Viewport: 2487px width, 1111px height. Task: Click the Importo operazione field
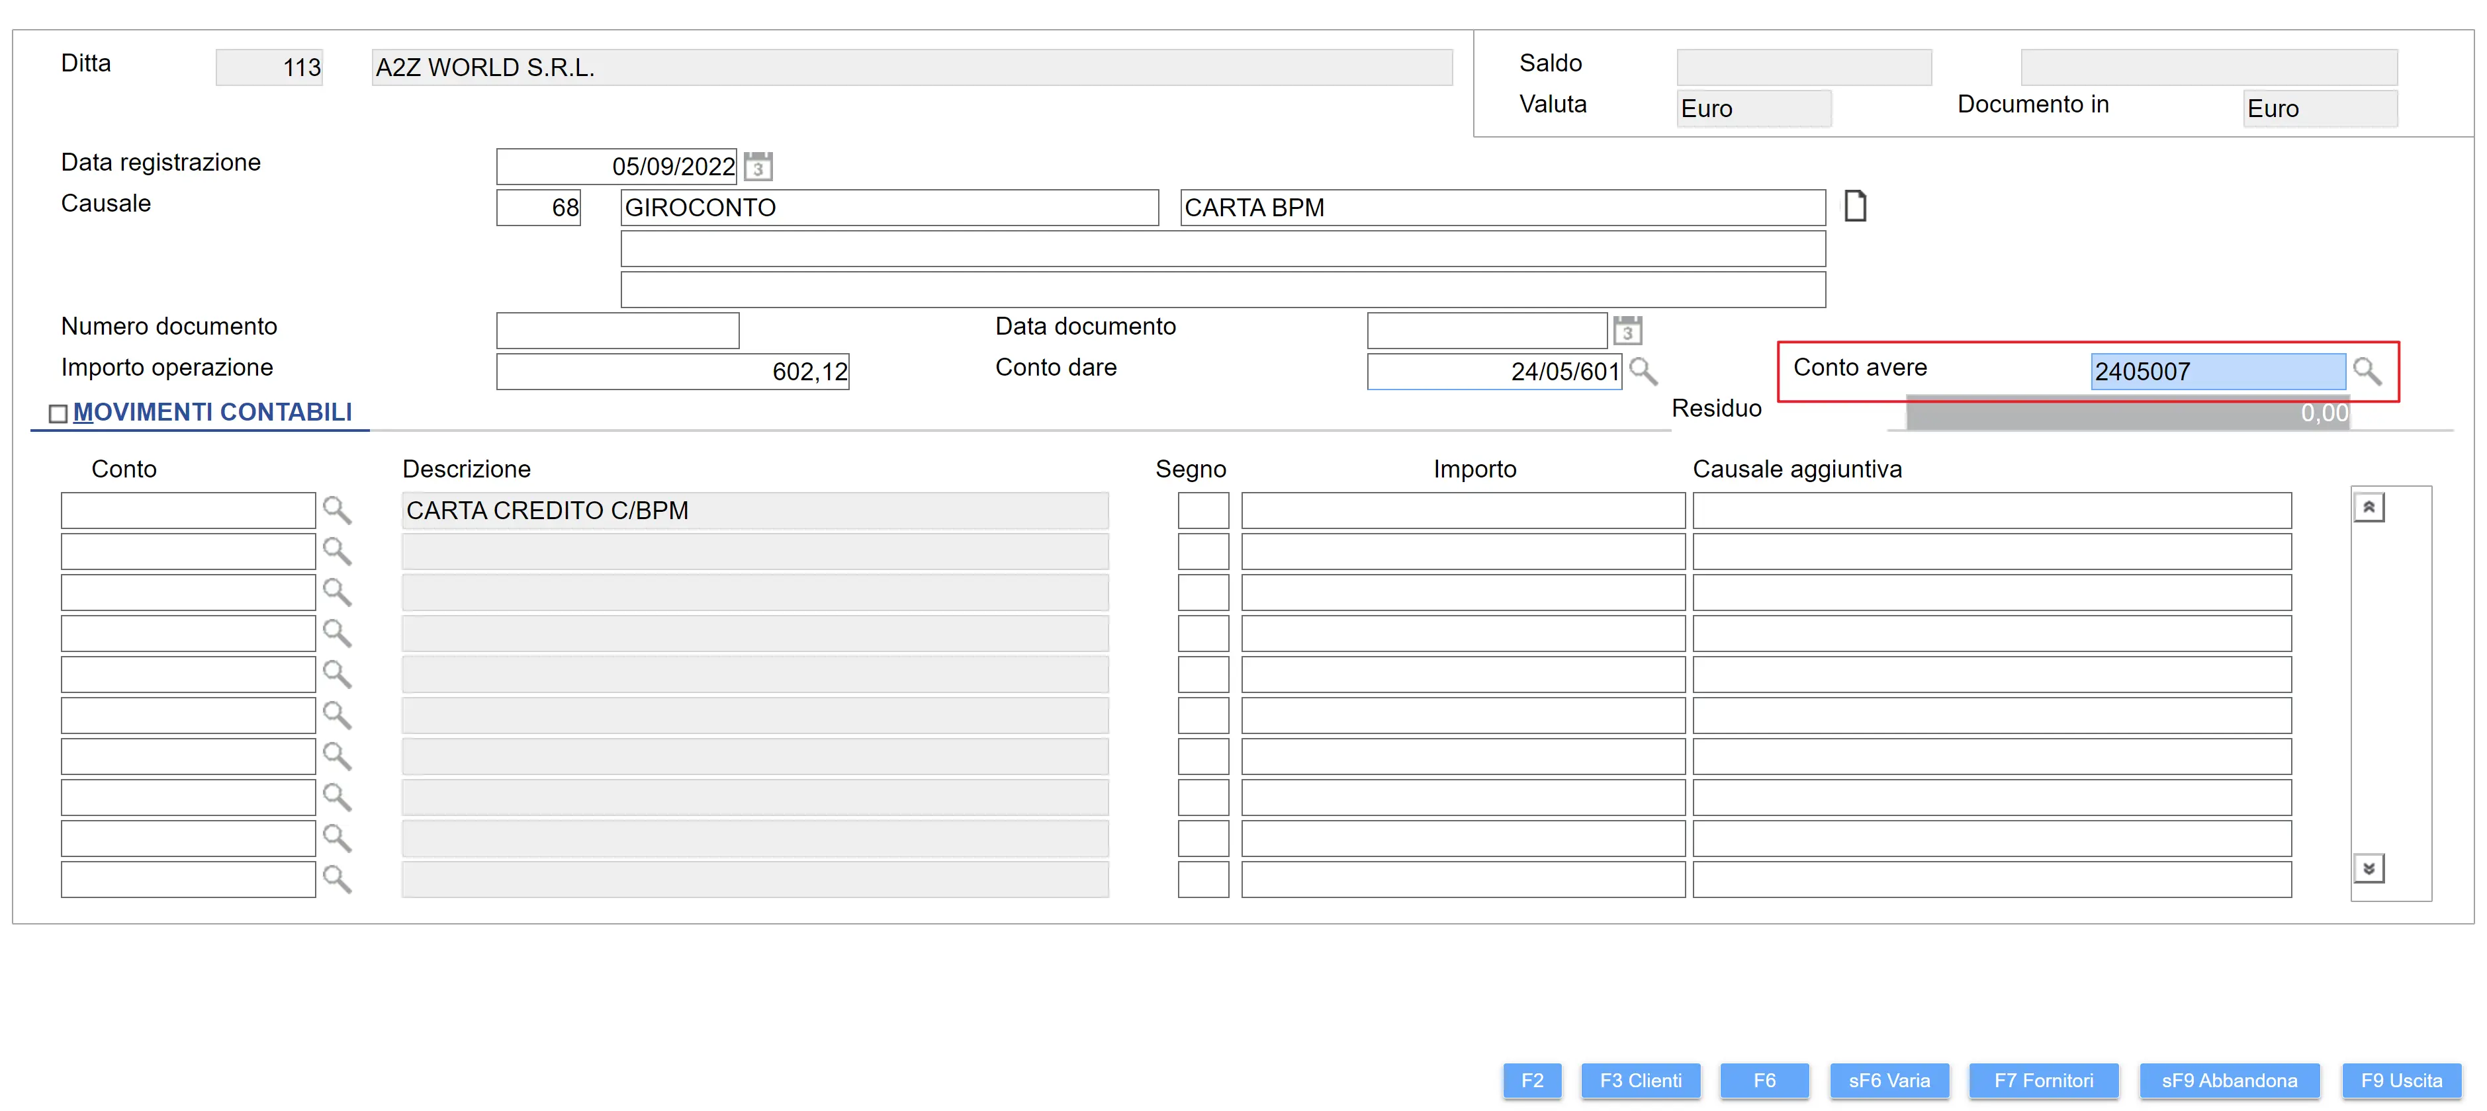(x=672, y=371)
